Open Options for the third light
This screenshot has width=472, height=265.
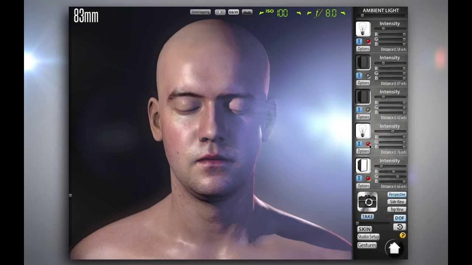pos(363,117)
